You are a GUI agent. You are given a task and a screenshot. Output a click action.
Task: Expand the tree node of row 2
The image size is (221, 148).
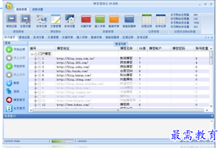point(36,62)
